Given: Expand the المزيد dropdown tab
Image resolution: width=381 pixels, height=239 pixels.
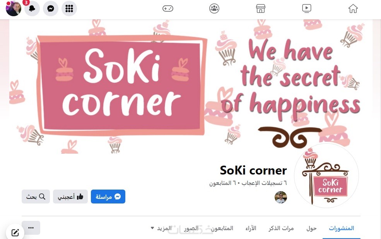Looking at the screenshot, I should pyautogui.click(x=161, y=228).
